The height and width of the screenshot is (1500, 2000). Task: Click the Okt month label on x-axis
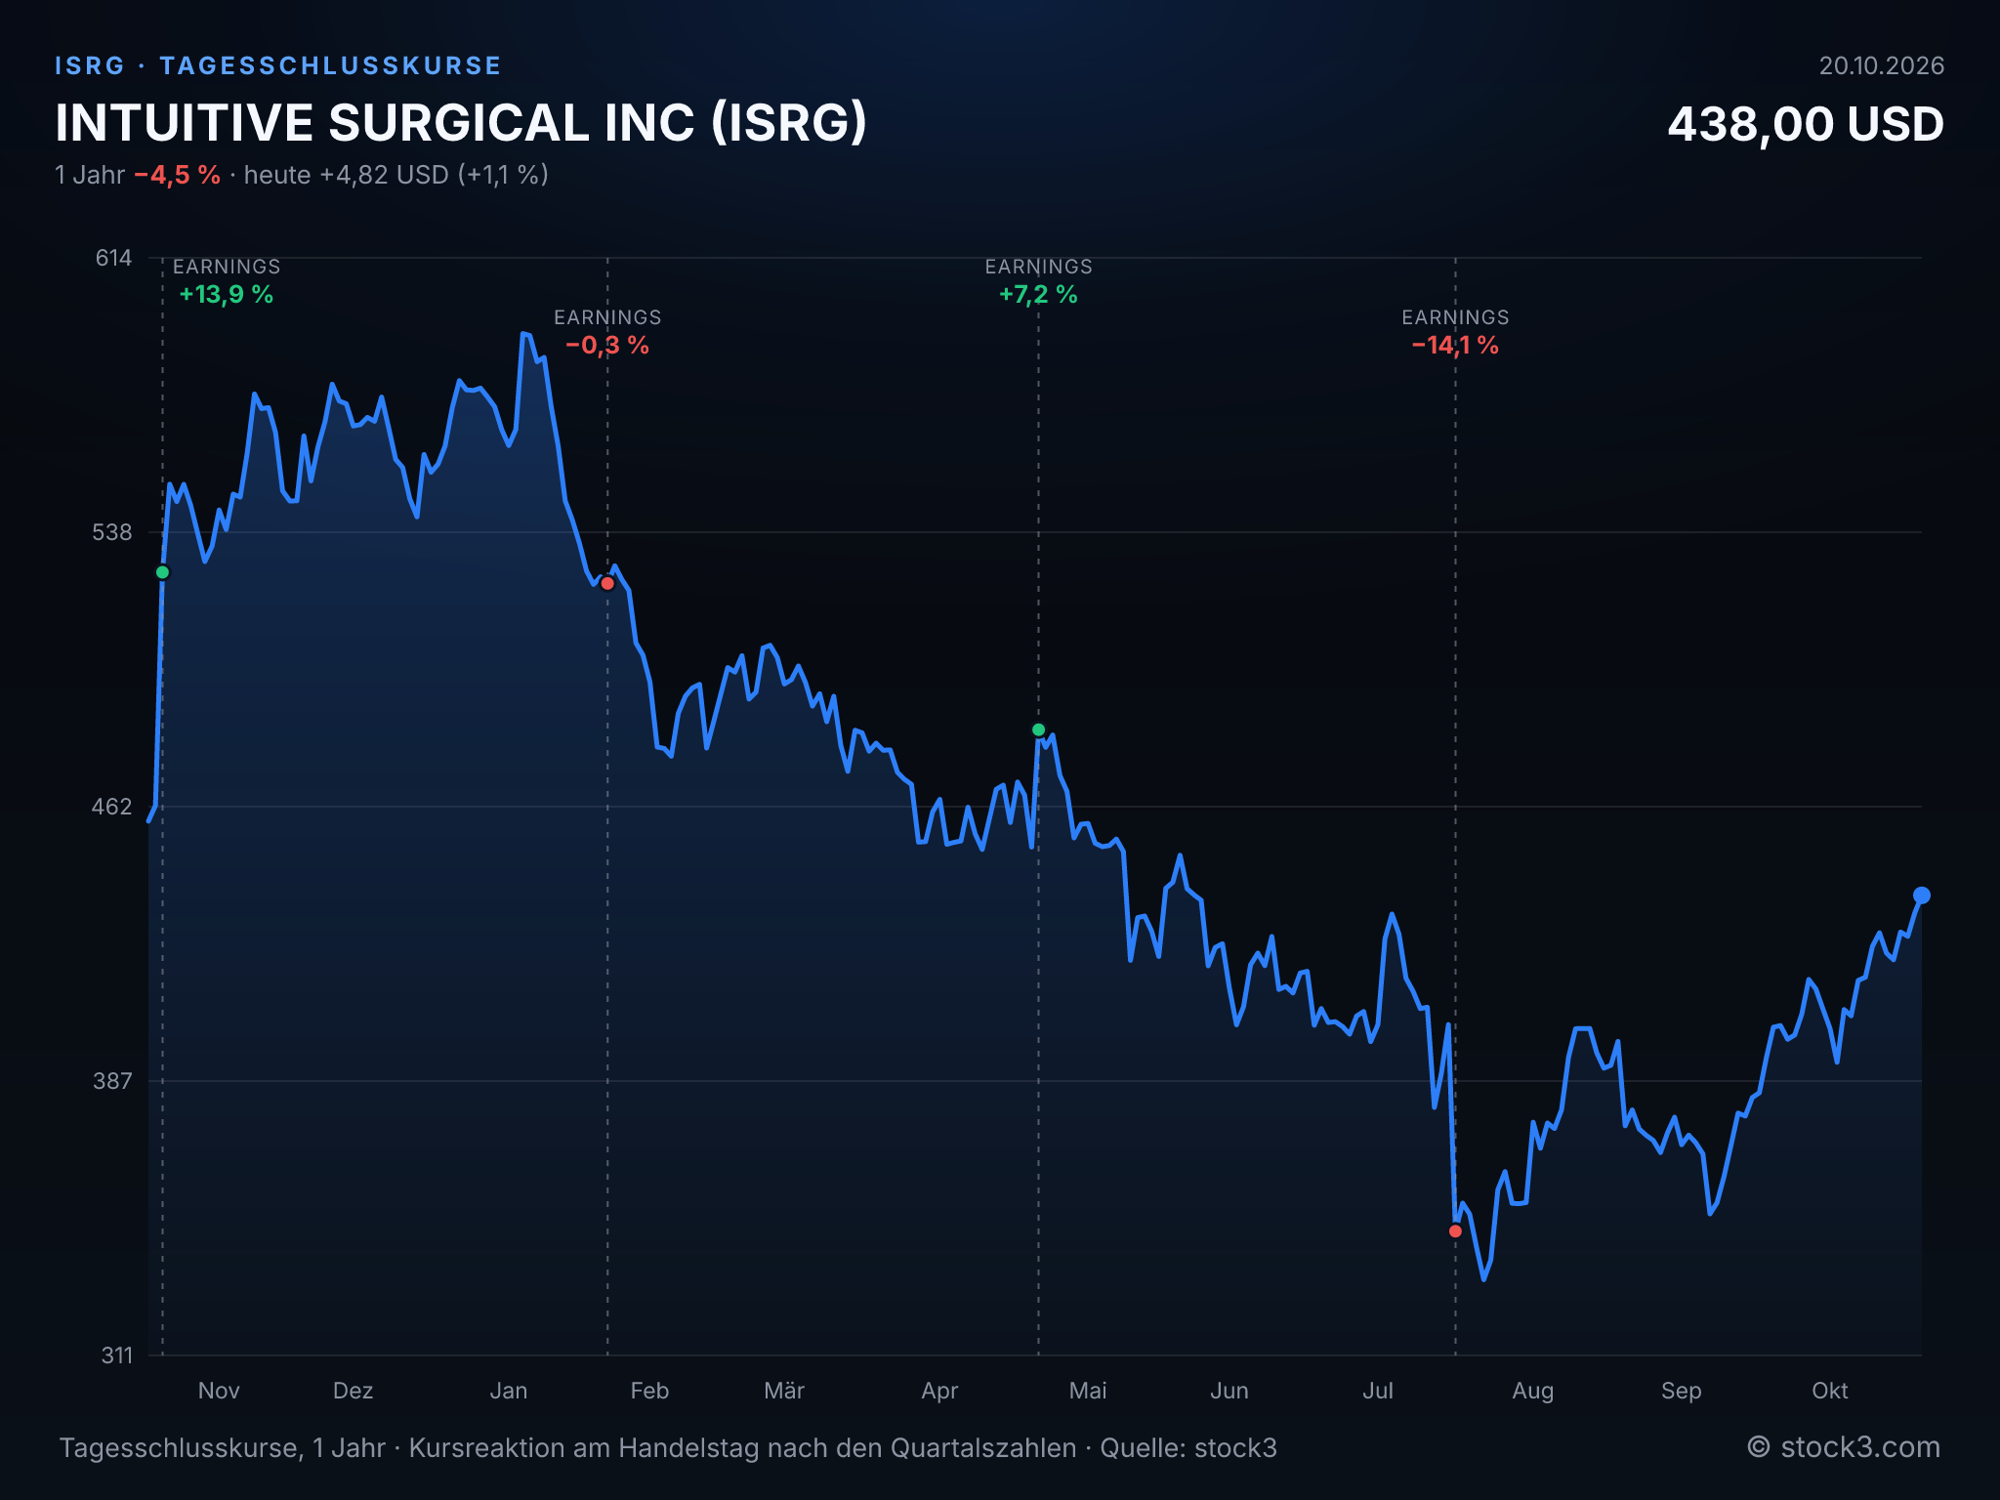click(1830, 1391)
